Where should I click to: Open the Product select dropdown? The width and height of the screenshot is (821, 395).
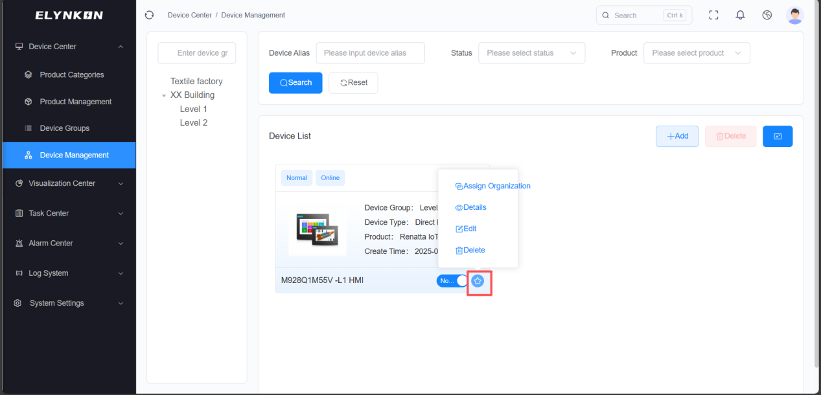[697, 53]
